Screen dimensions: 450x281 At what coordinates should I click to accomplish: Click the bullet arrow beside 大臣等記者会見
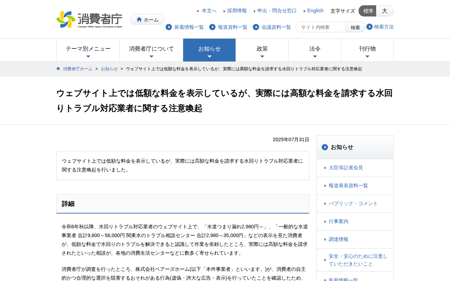pos(326,168)
